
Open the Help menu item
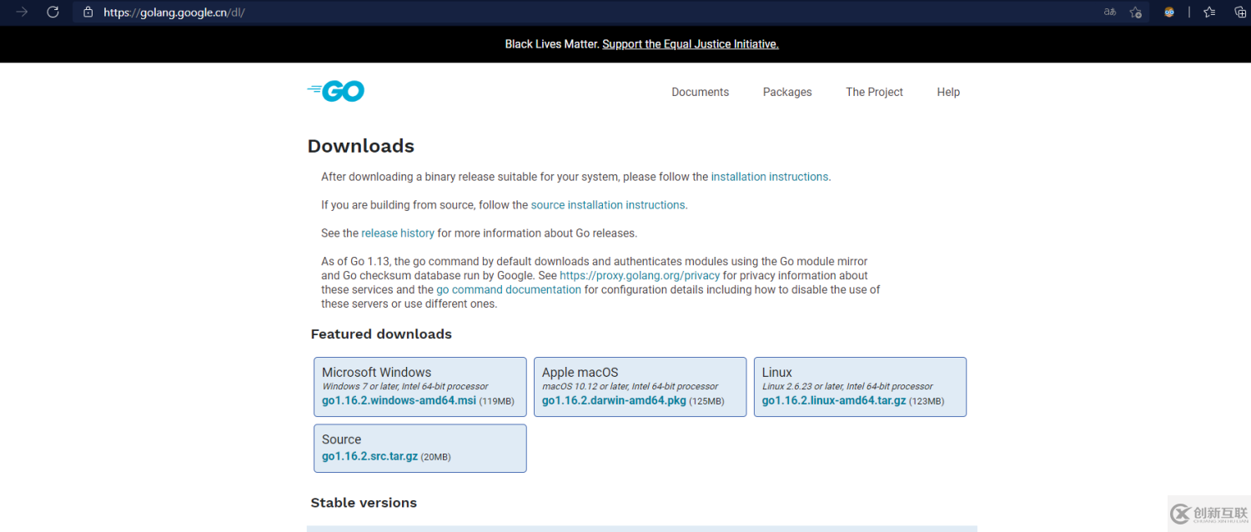click(x=948, y=92)
